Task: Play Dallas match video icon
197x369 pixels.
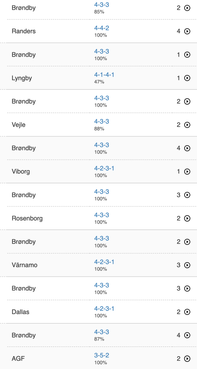Action: (187, 312)
